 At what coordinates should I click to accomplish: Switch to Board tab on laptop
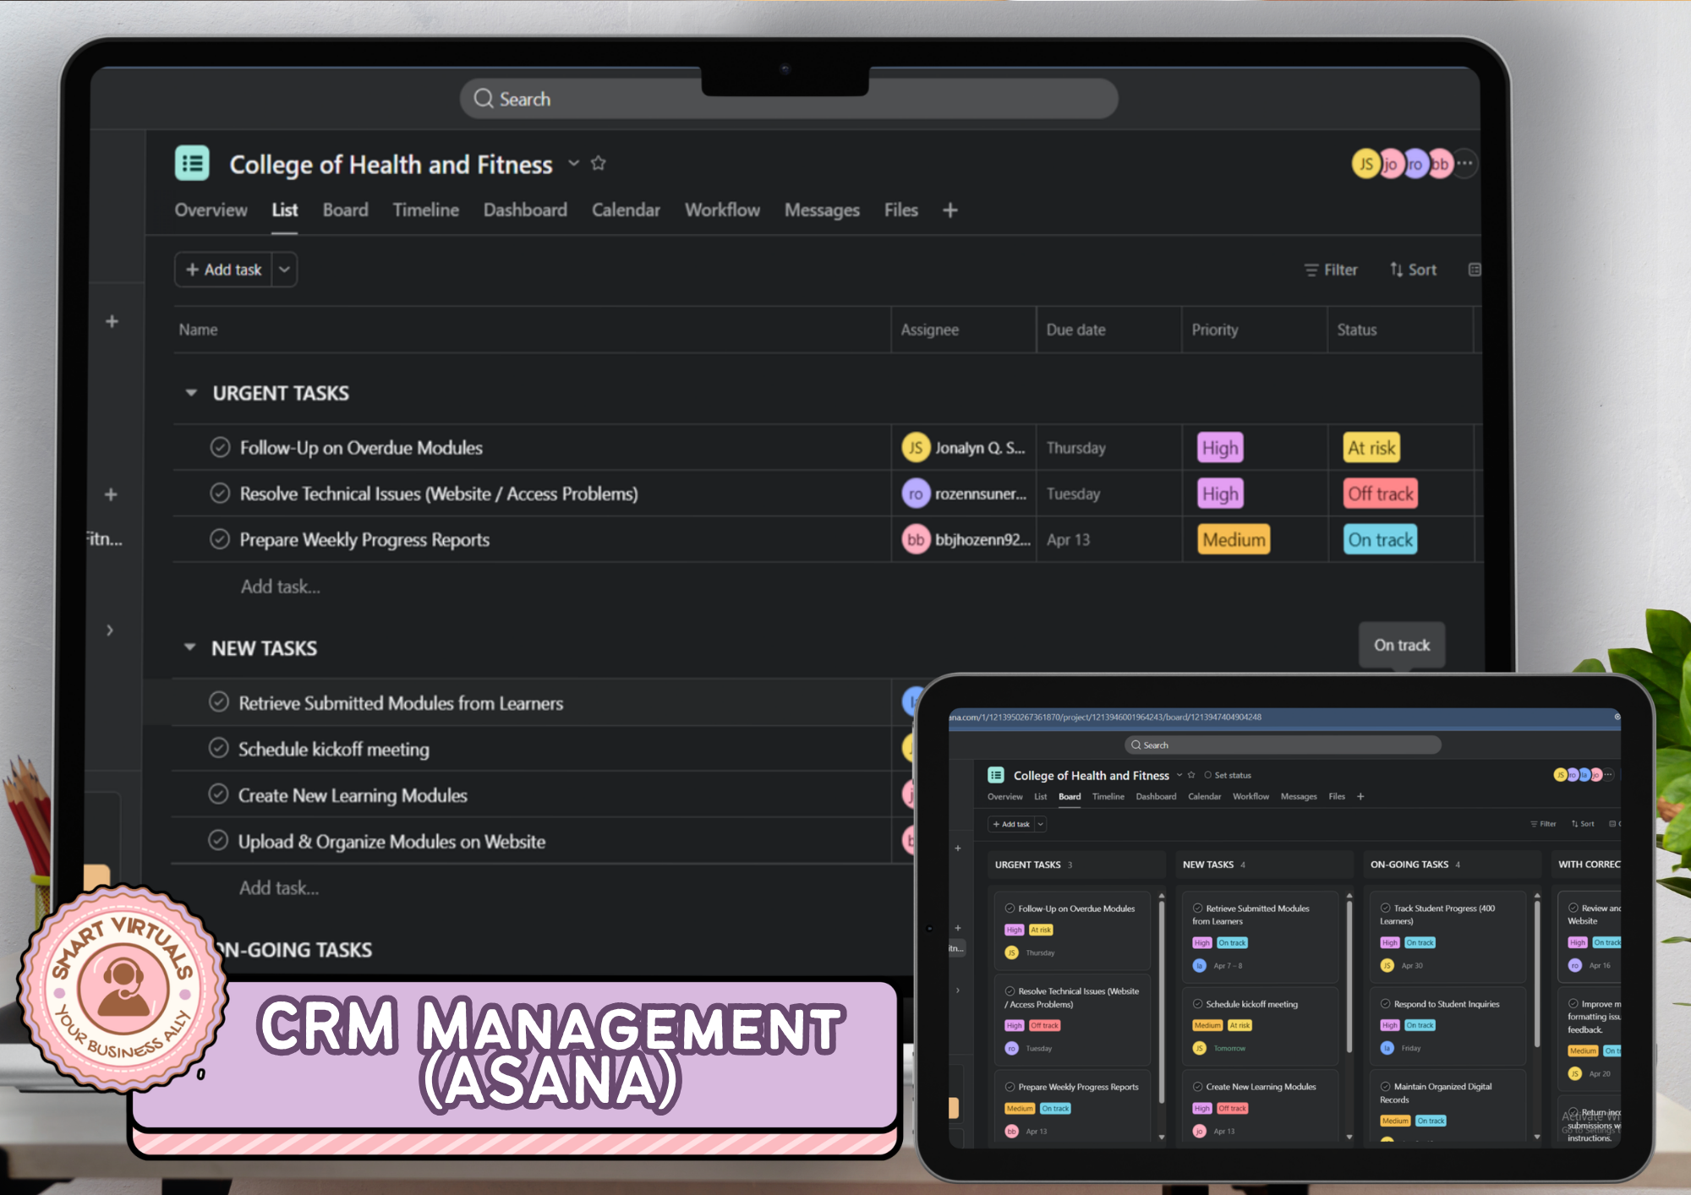(345, 210)
